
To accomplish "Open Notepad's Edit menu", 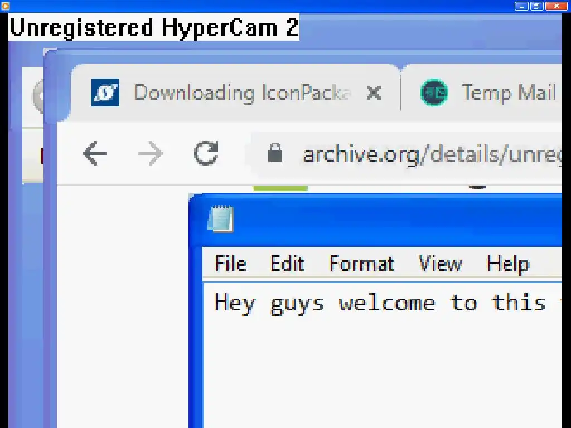I will [287, 264].
